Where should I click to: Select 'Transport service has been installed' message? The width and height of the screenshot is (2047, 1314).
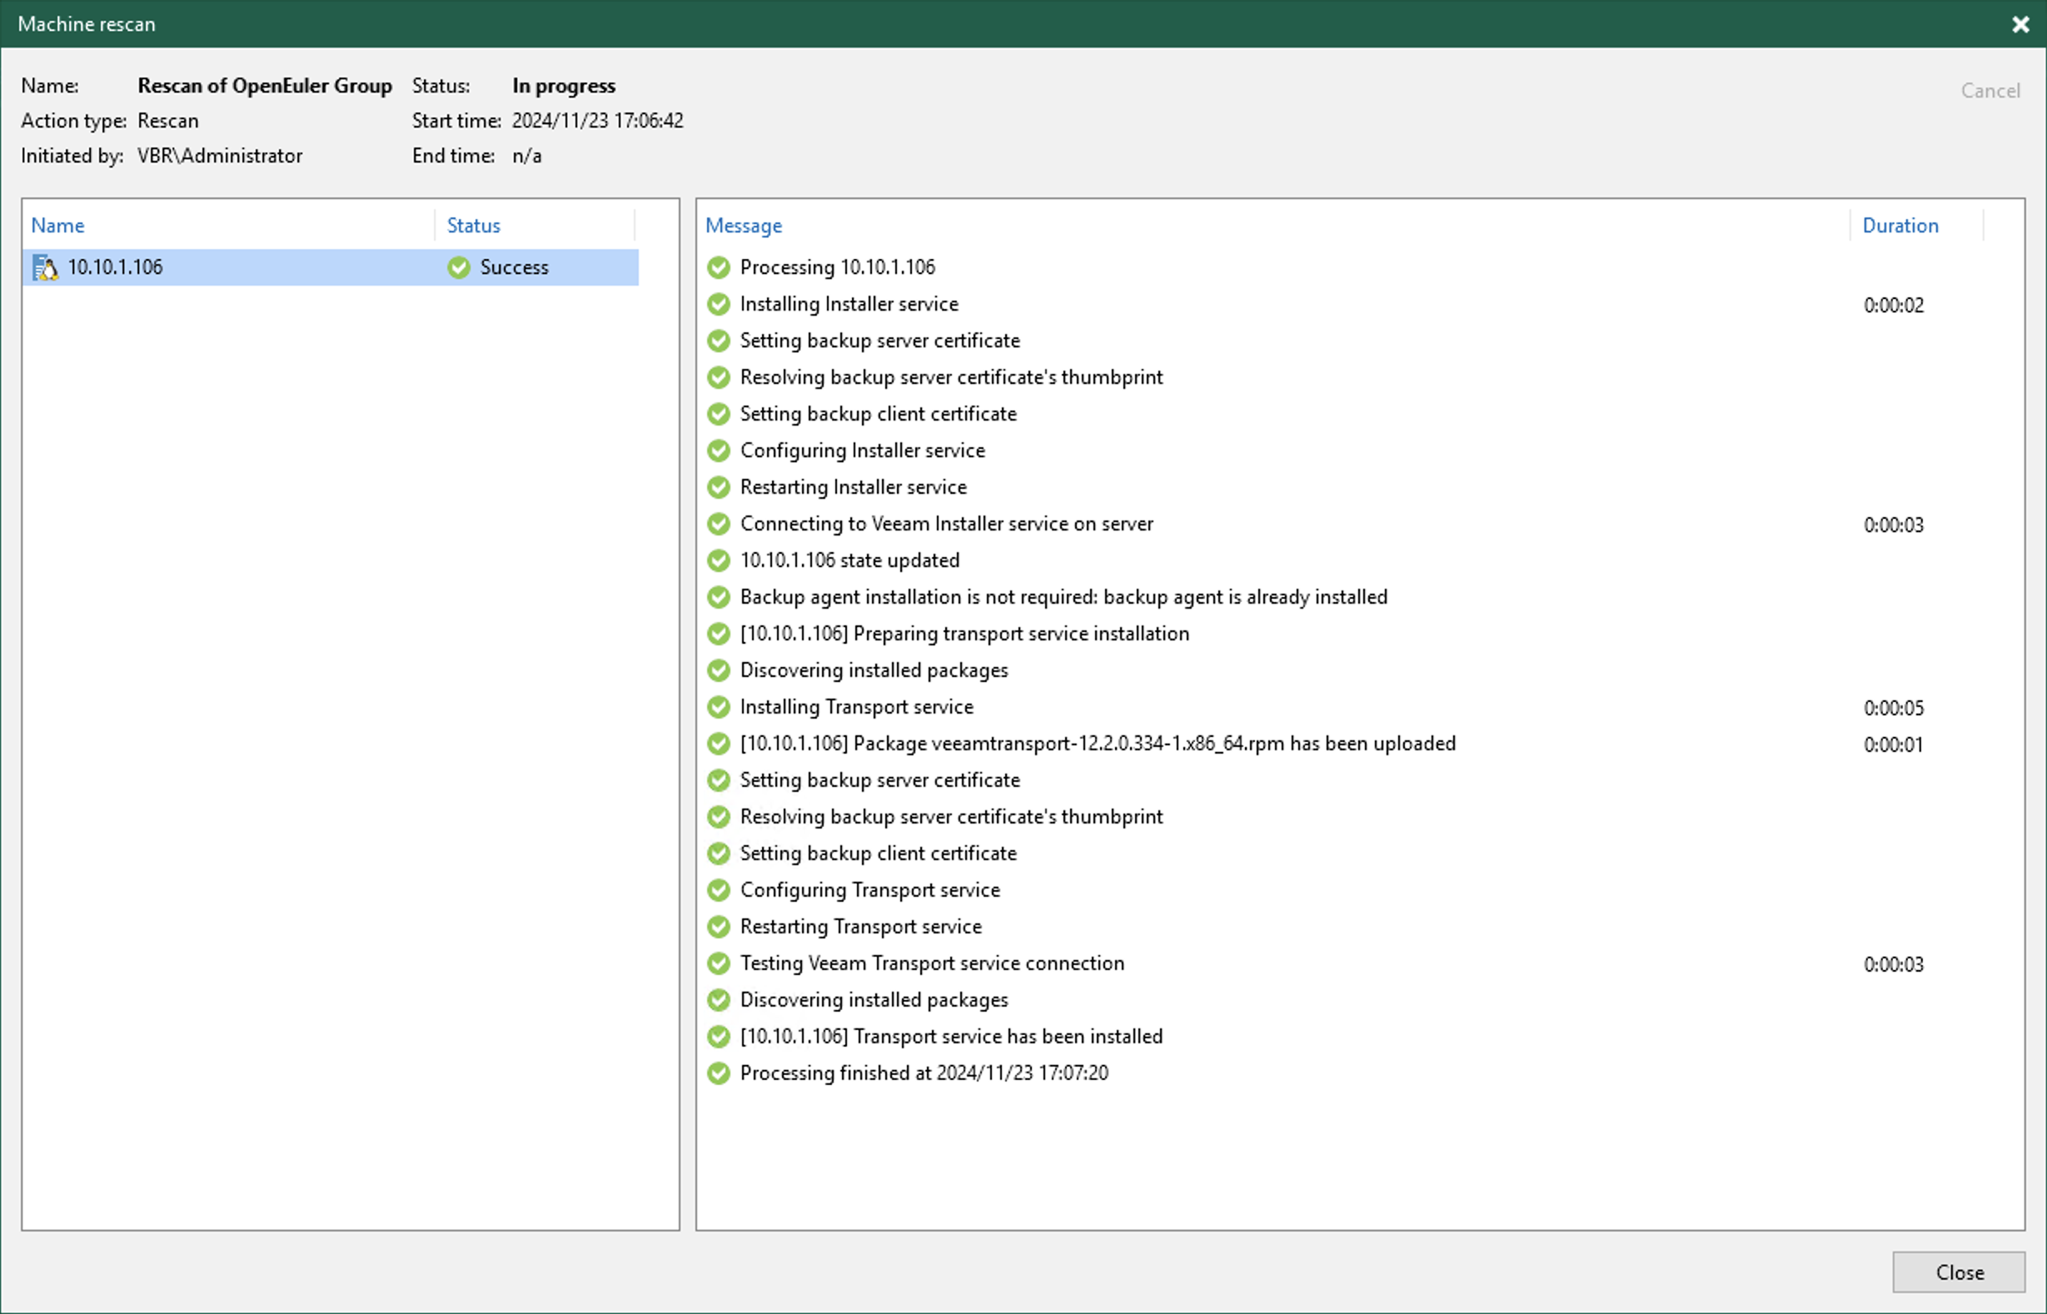951,1037
